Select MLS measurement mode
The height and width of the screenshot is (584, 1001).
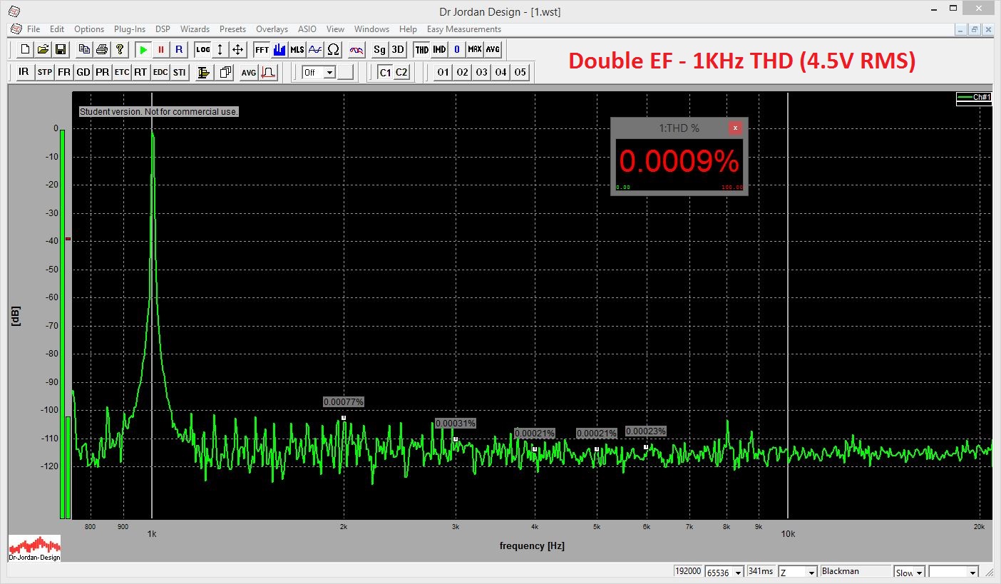297,49
